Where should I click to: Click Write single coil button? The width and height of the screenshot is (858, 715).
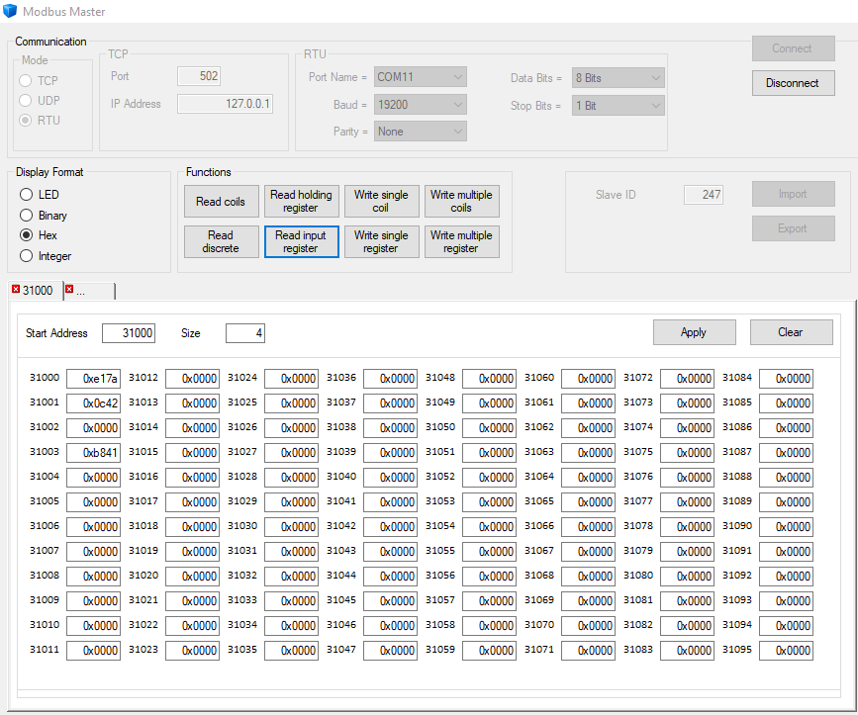[x=381, y=201]
